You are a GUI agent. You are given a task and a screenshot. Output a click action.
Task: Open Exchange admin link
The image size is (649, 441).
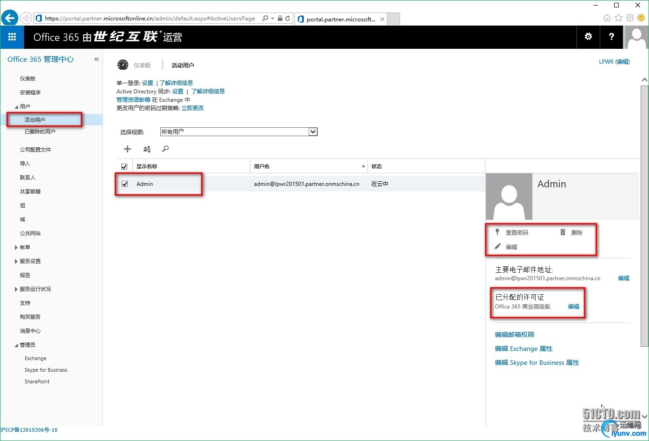pos(35,358)
